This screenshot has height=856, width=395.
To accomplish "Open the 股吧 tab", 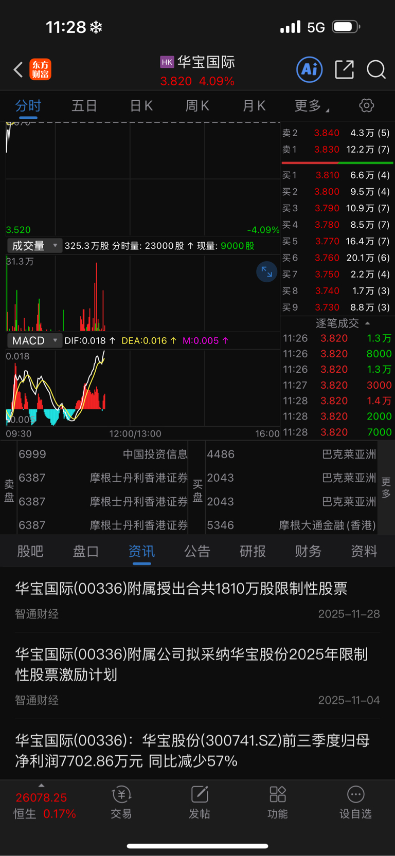I will coord(30,551).
